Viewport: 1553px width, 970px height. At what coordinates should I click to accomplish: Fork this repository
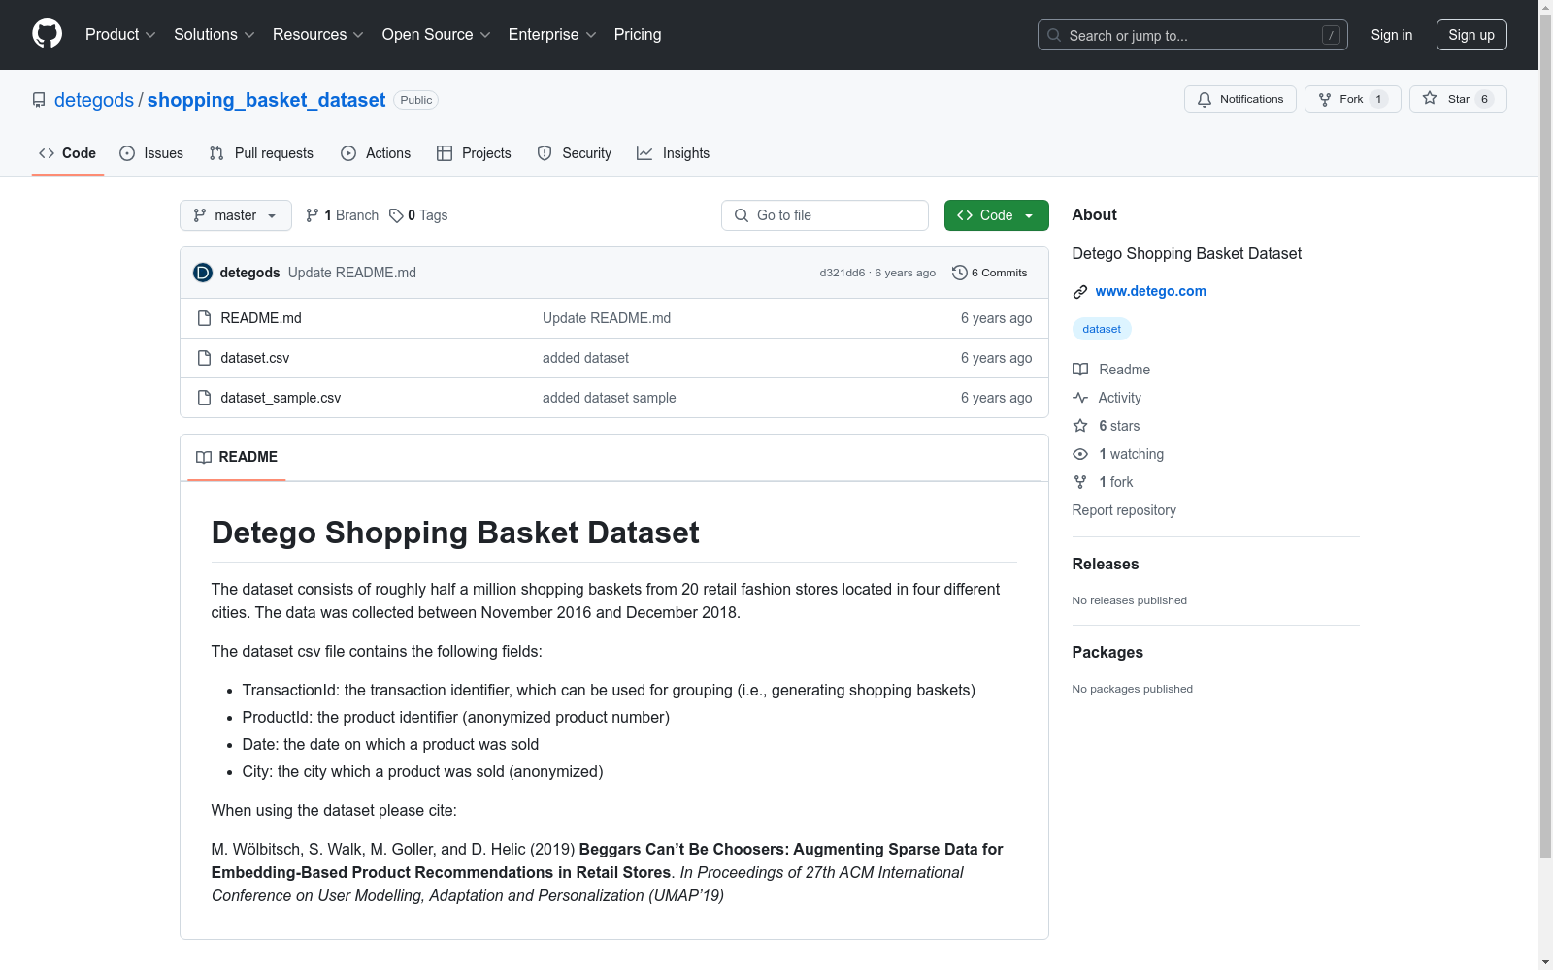click(x=1353, y=99)
